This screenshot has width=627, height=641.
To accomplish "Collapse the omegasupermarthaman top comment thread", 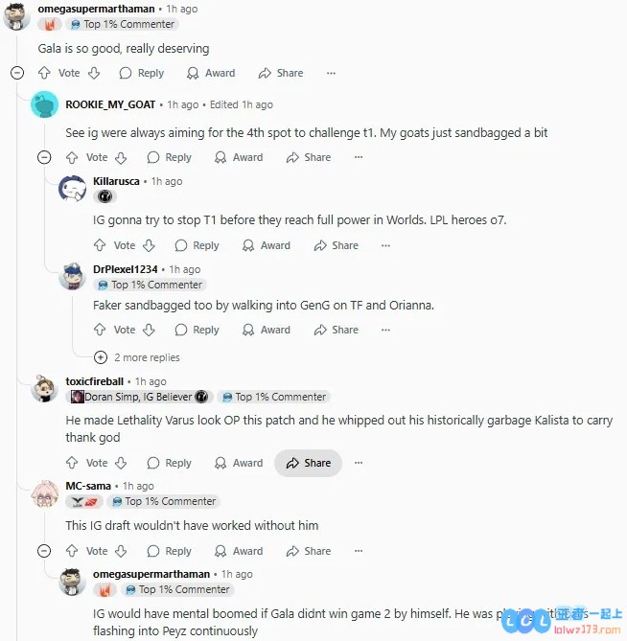I will 17,73.
